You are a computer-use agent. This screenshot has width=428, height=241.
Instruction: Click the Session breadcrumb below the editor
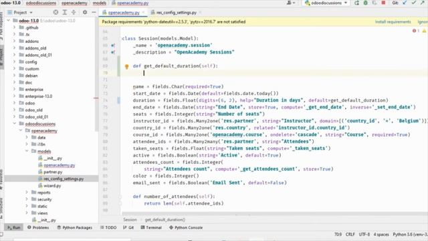point(130,220)
